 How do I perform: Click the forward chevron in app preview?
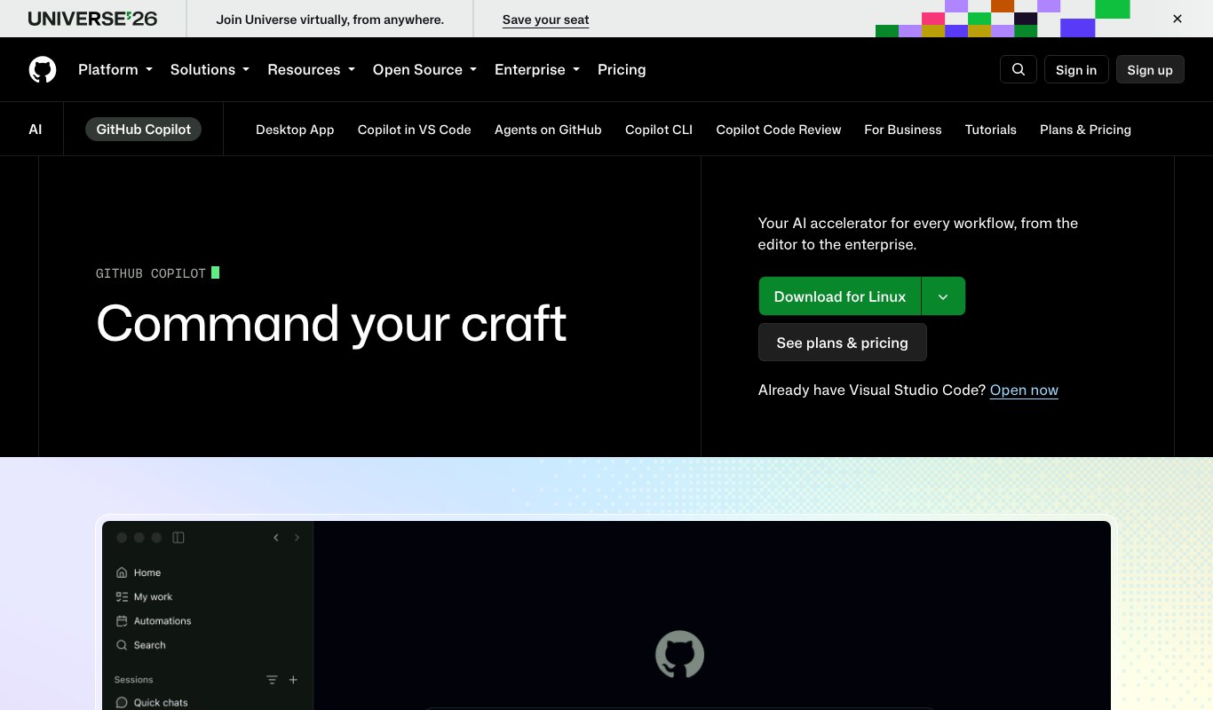coord(297,538)
